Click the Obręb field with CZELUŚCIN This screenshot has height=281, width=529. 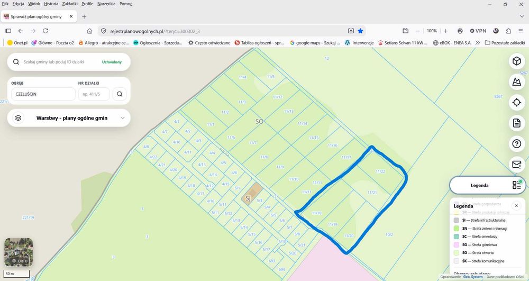pos(43,94)
